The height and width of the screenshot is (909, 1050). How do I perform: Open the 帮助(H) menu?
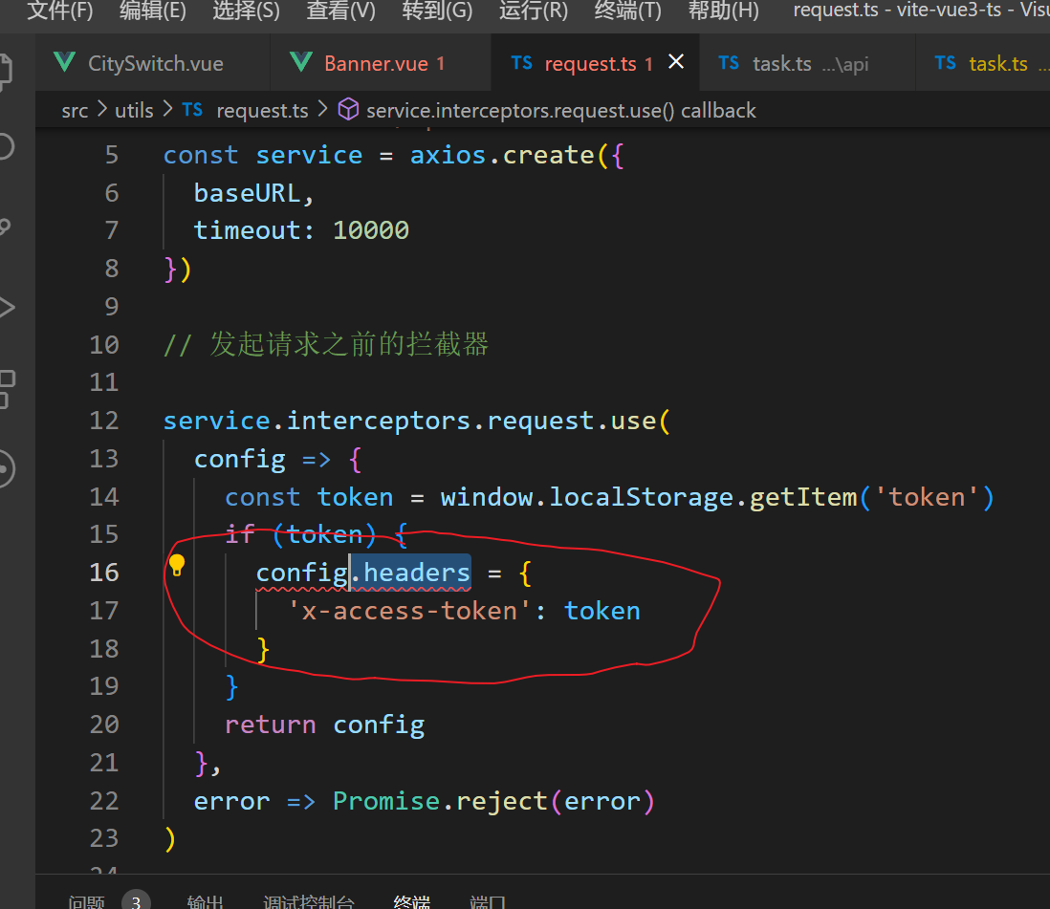(x=723, y=11)
